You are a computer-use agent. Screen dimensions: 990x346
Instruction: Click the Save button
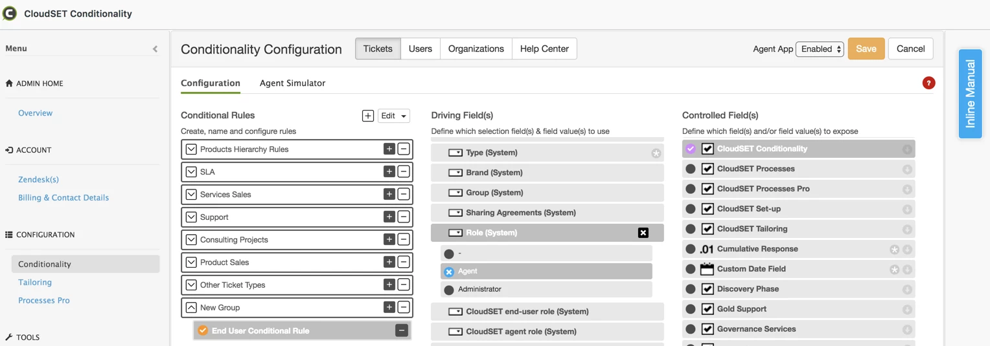tap(866, 49)
